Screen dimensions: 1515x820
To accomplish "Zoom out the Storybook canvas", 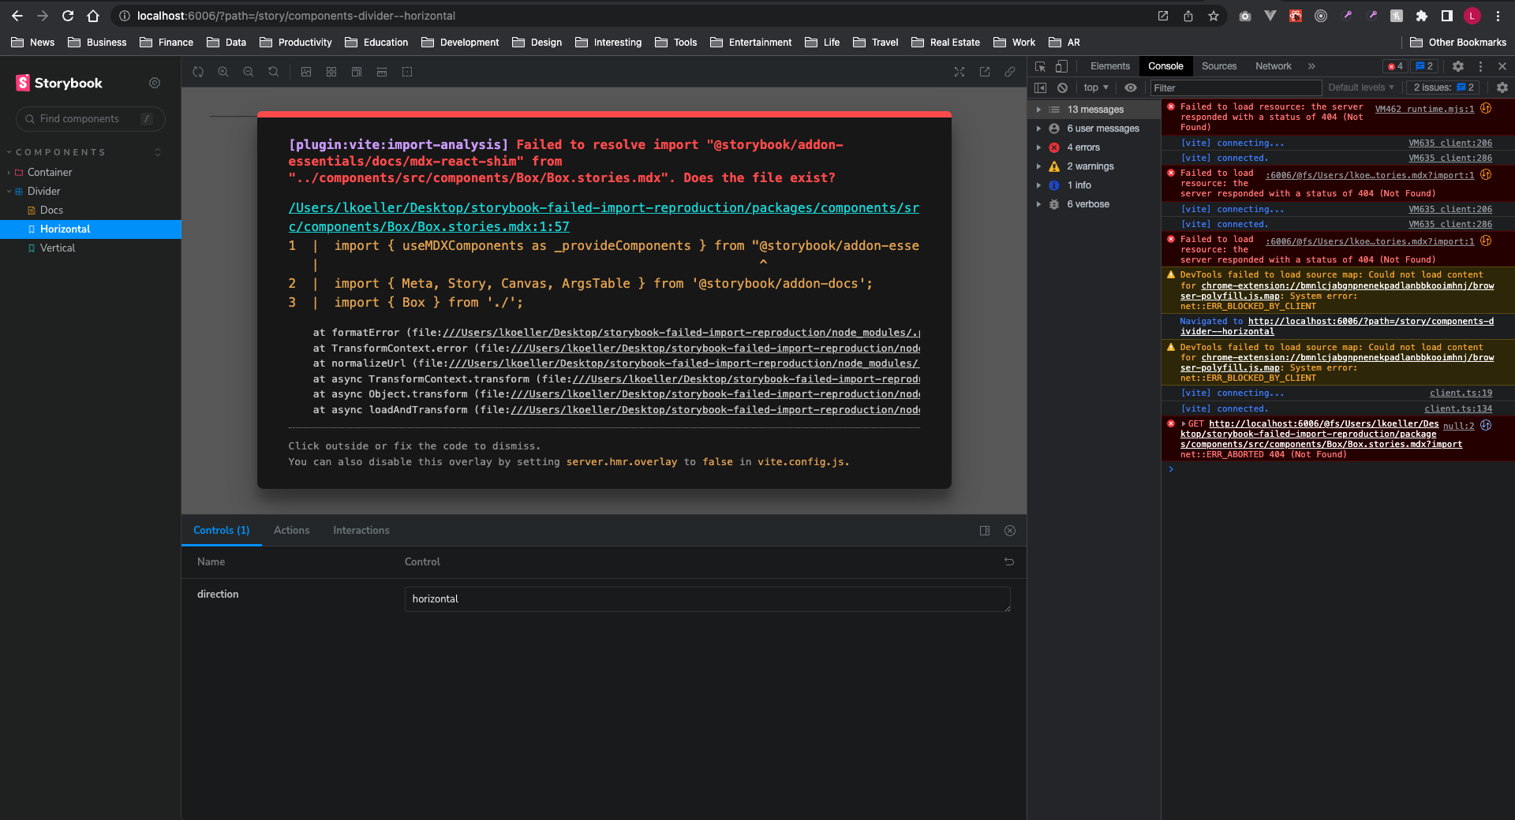I will [x=249, y=72].
